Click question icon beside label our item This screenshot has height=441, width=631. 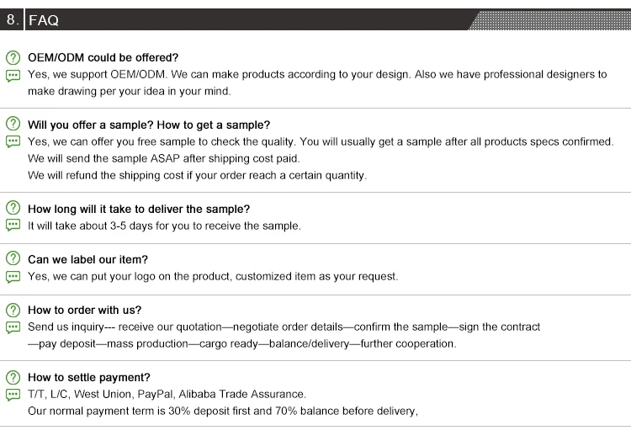click(x=13, y=259)
